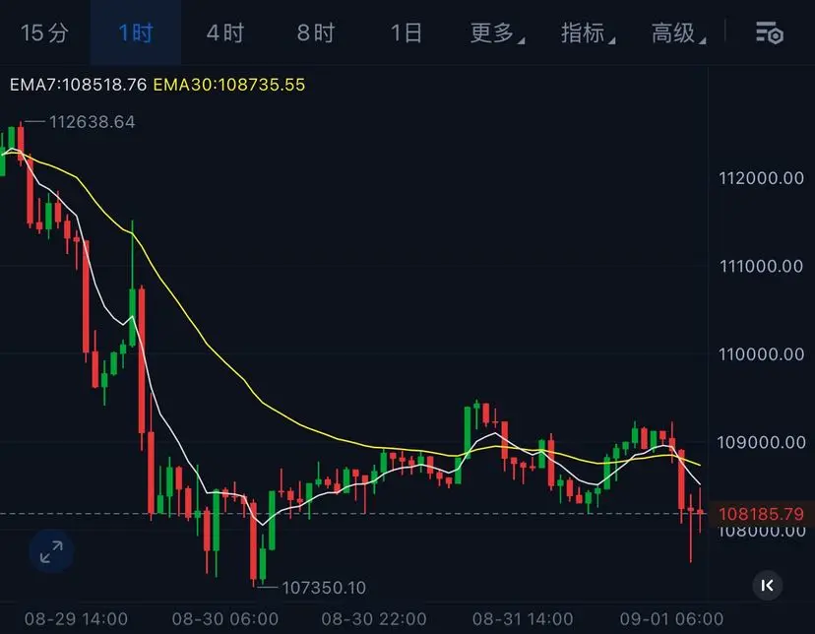
Task: Expand chart to fullscreen with arrows icon
Action: click(51, 551)
